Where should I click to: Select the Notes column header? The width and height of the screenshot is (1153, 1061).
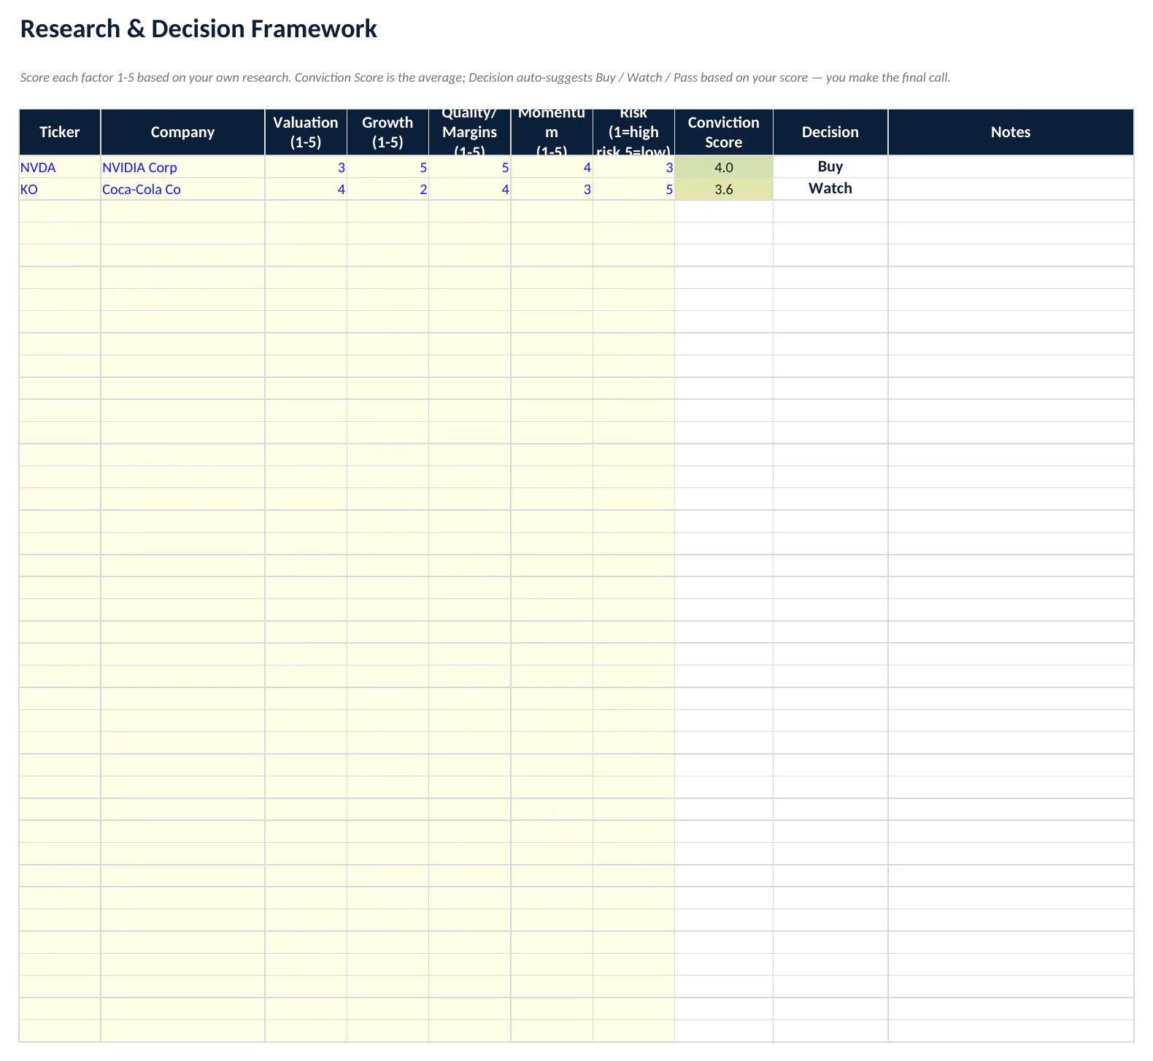tap(1011, 132)
